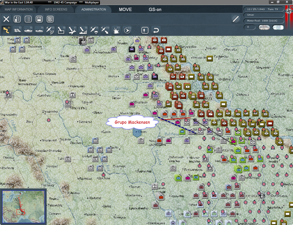
Task: Click the Grupo Mackensen cloud label
Action: coord(132,122)
